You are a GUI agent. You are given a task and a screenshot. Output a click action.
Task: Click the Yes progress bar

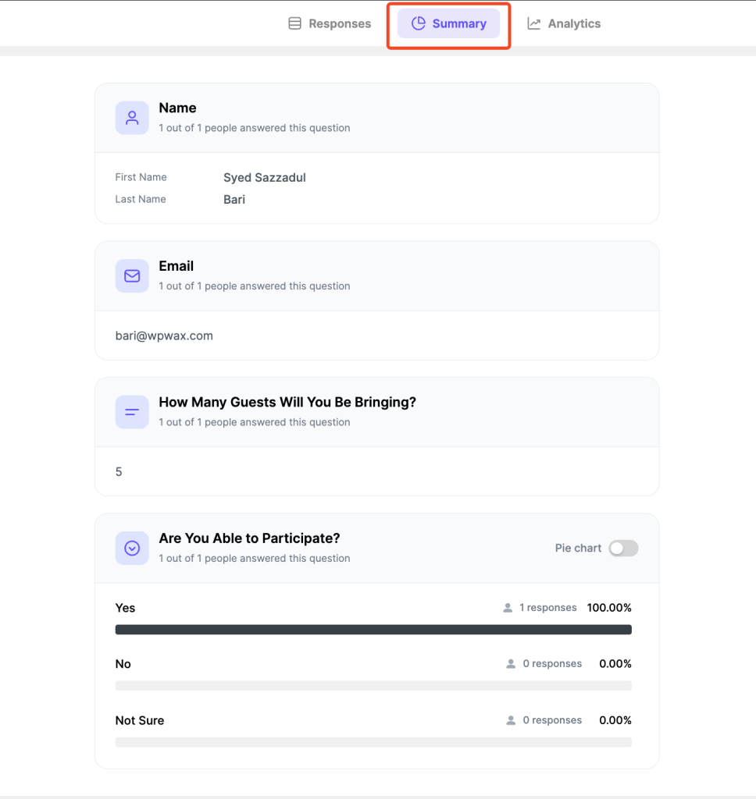tap(373, 630)
